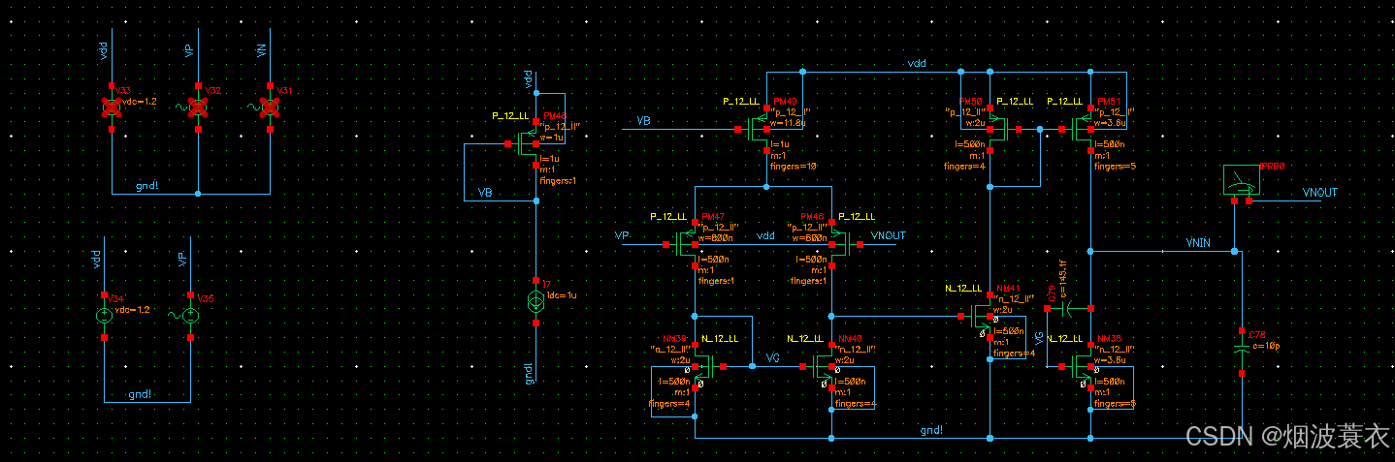Click the w=11.8u parameter of PM49
The height and width of the screenshot is (462, 1395).
point(790,123)
